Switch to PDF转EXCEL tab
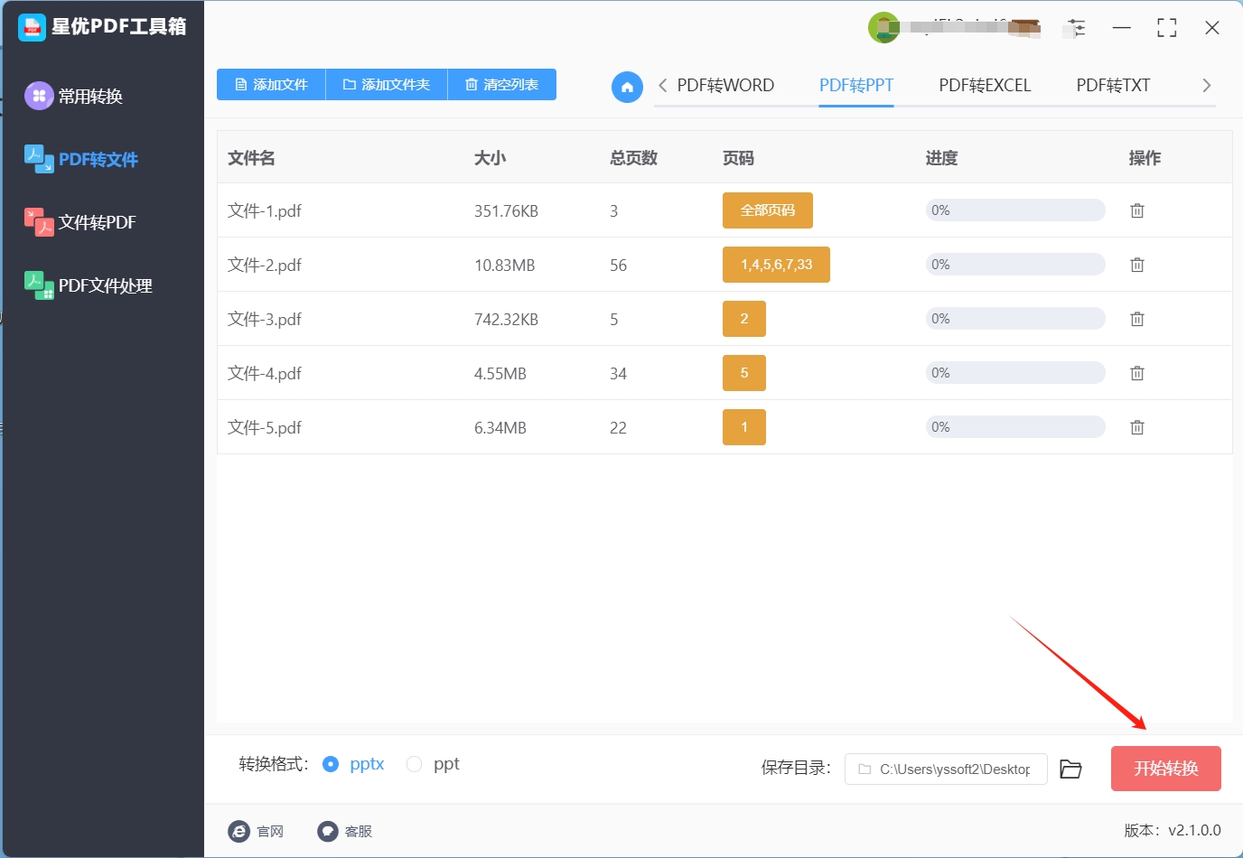The height and width of the screenshot is (858, 1243). click(x=985, y=85)
